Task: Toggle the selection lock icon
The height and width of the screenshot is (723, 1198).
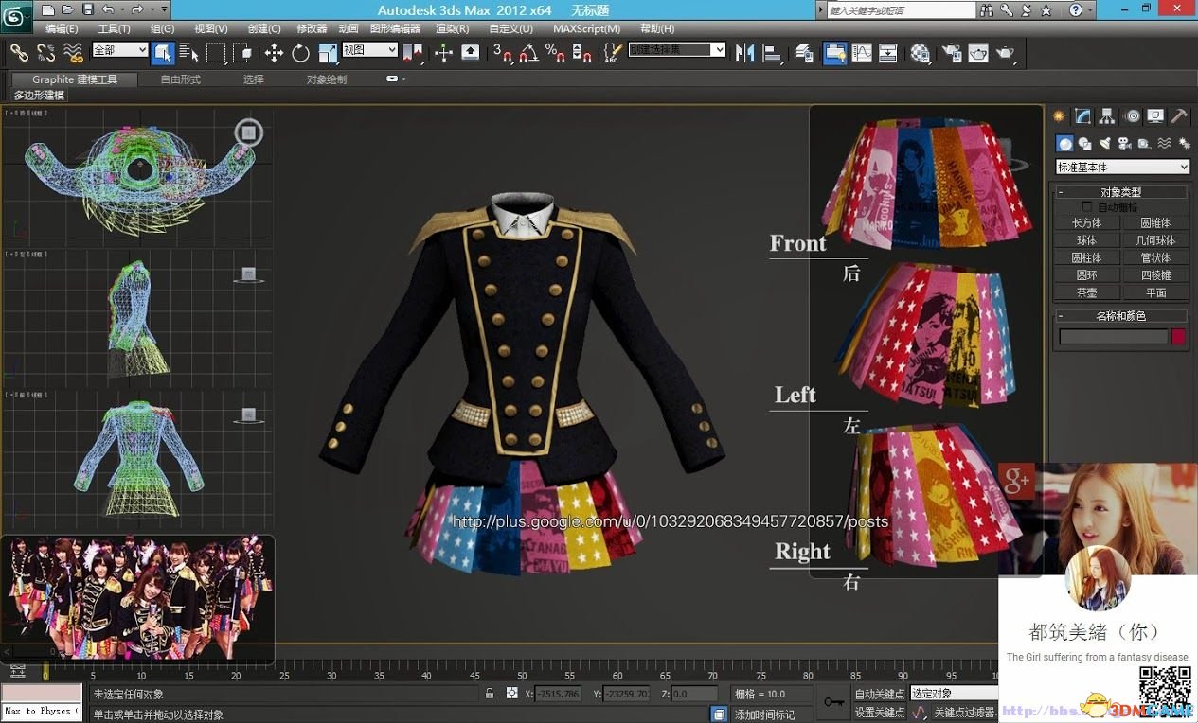Action: [x=490, y=694]
